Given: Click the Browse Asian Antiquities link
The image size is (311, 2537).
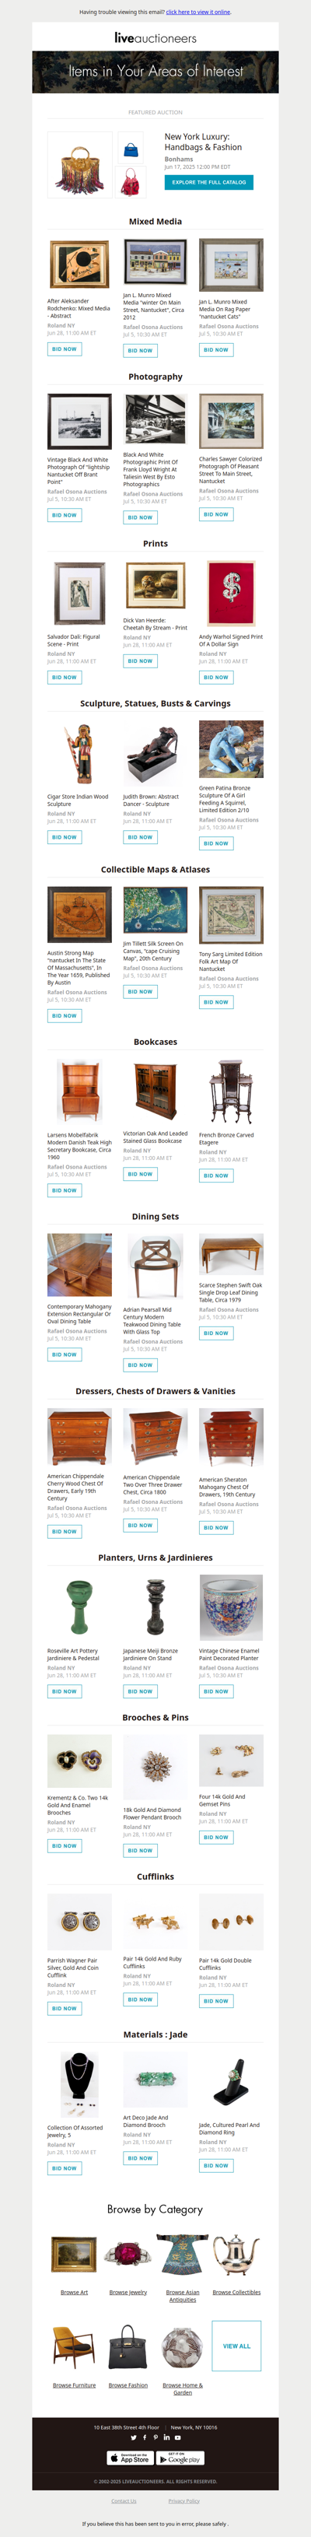Looking at the screenshot, I should tap(182, 2296).
